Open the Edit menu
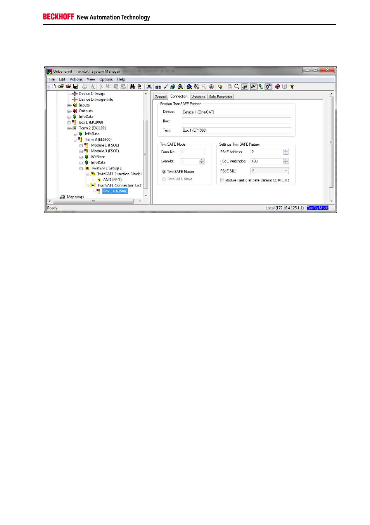The height and width of the screenshot is (525, 370). click(x=62, y=79)
